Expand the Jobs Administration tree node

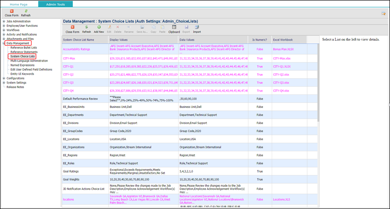tap(4, 21)
